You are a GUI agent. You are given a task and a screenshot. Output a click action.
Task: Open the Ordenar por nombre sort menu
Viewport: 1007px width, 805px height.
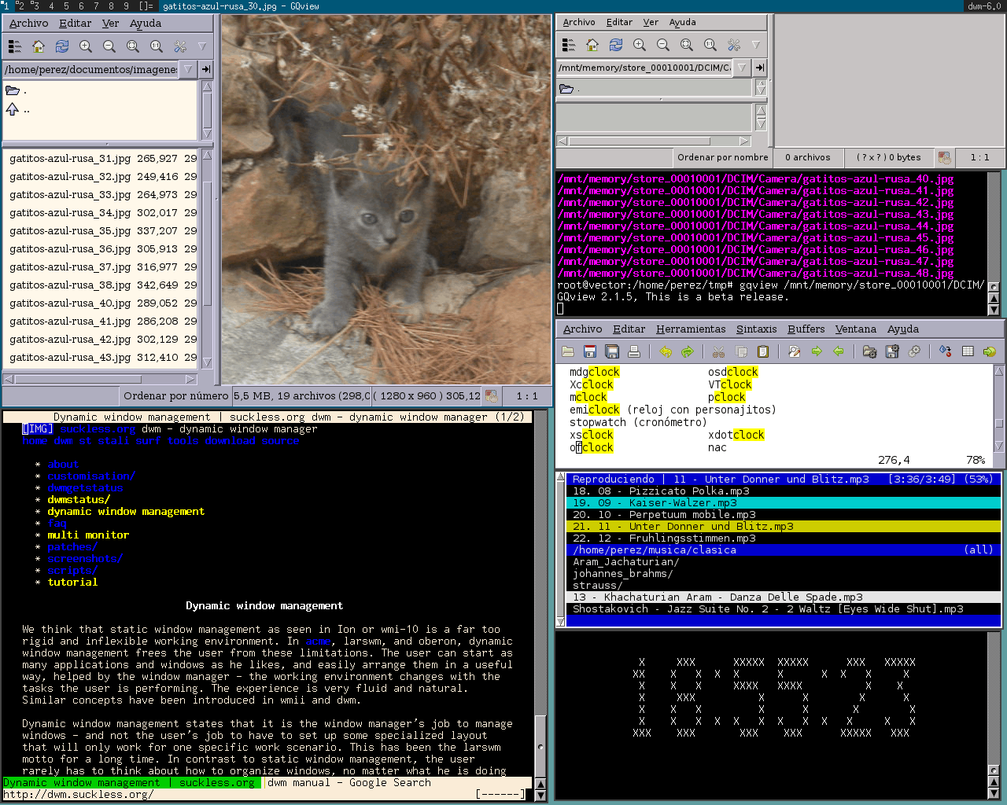coord(722,157)
